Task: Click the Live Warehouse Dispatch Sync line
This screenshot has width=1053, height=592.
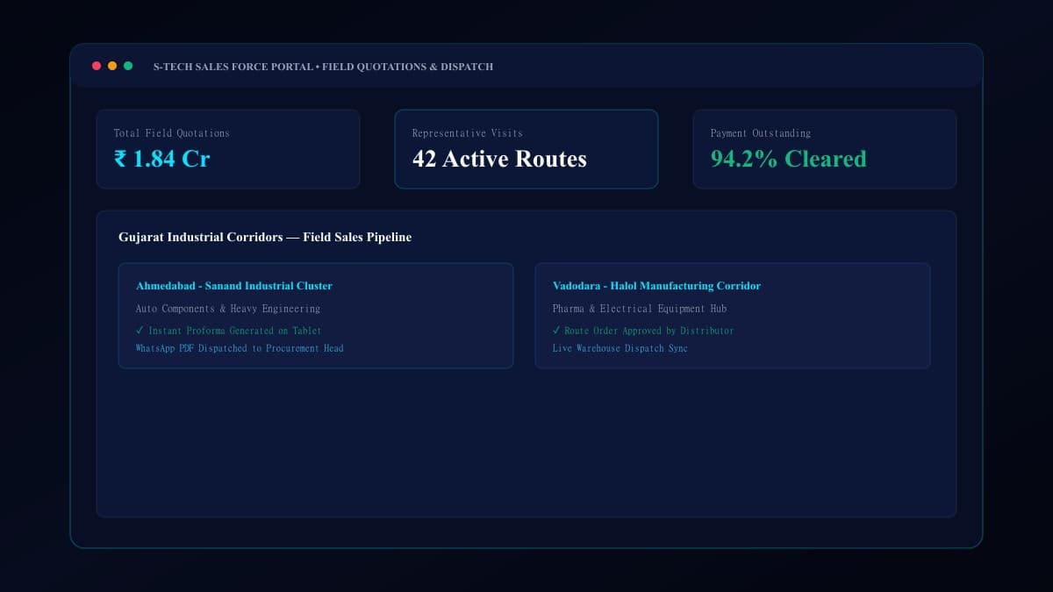Action: [x=620, y=348]
